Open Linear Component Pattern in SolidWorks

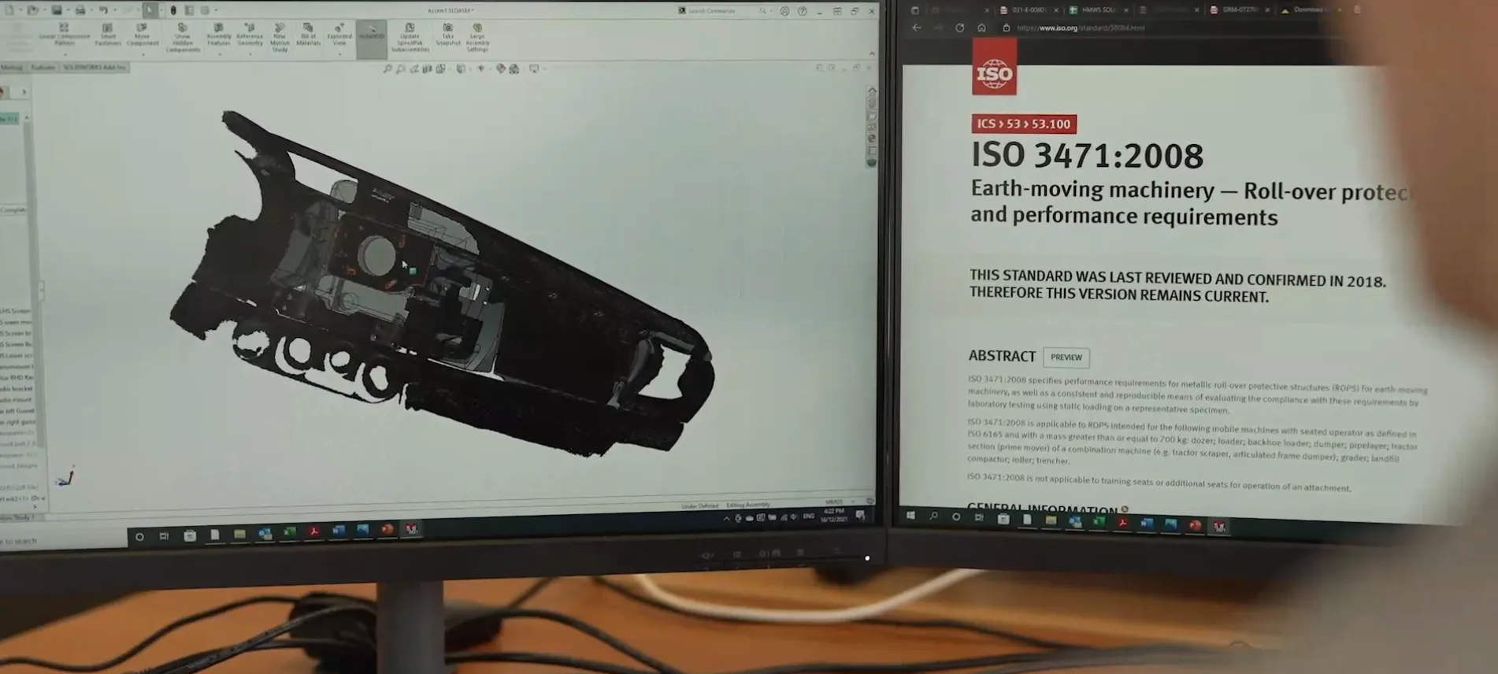(x=64, y=35)
